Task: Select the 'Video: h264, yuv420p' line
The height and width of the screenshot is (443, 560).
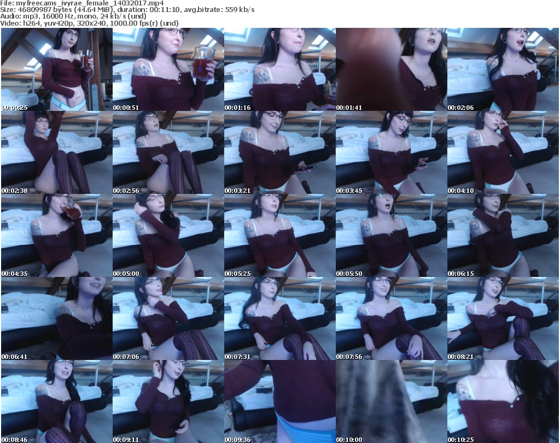Action: click(x=90, y=23)
